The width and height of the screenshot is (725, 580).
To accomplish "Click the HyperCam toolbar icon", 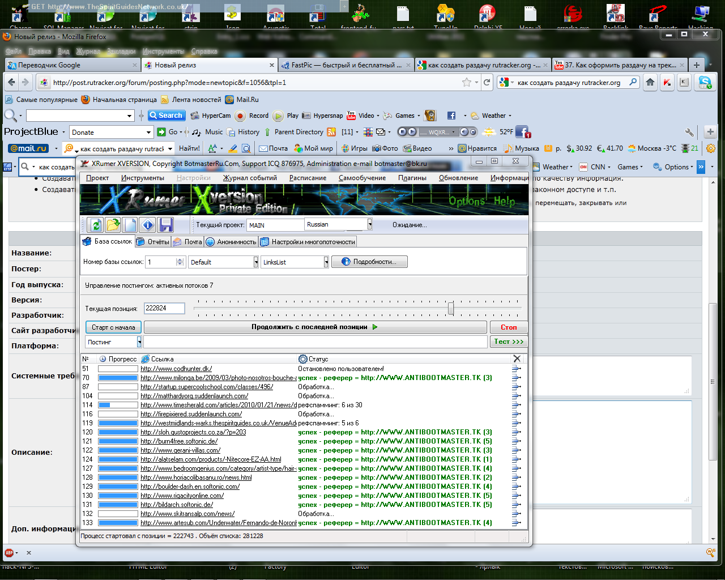I will (211, 116).
